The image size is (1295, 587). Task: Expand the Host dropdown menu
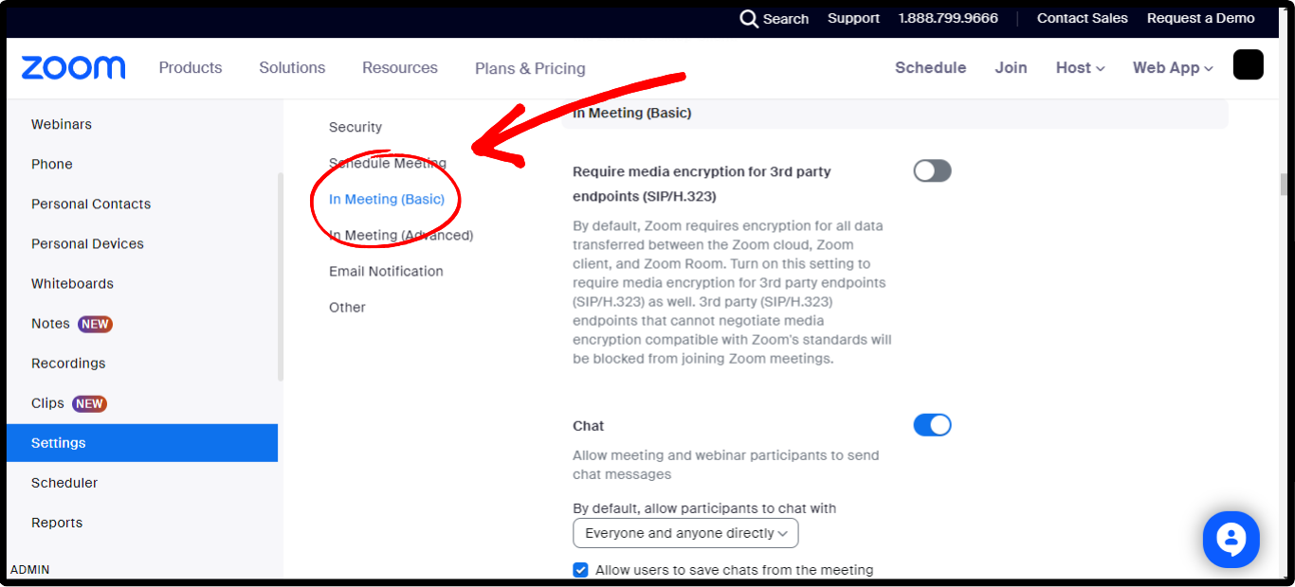click(1080, 68)
